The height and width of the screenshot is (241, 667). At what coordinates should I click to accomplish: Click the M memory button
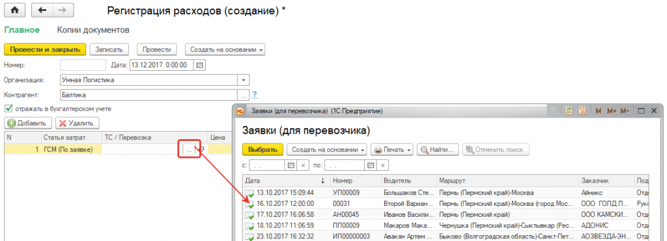point(598,111)
